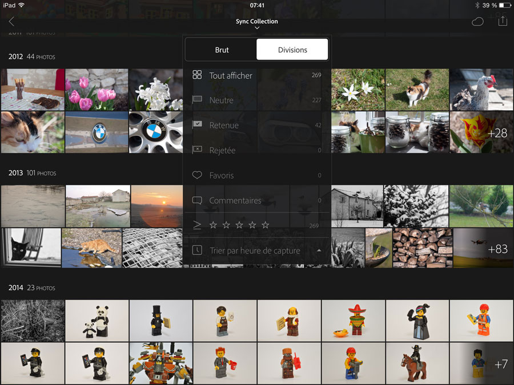Switch to Divisions view mode
Screen dimensions: 514x385
click(x=292, y=50)
